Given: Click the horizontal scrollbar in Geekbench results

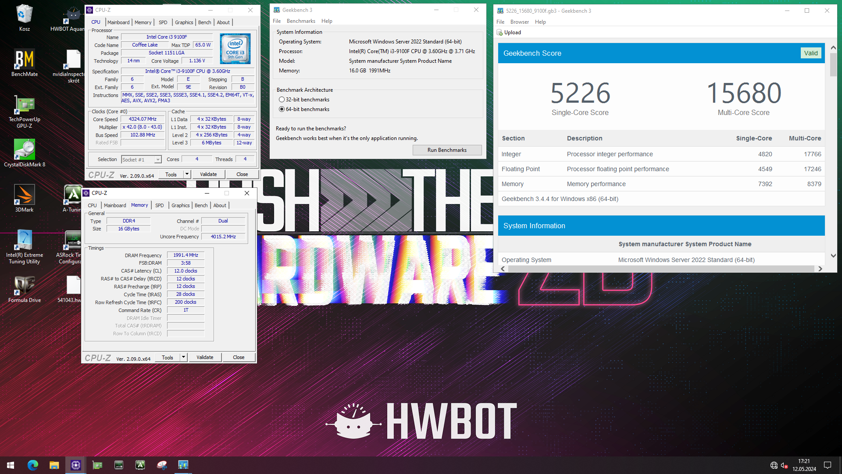Looking at the screenshot, I should click(661, 269).
